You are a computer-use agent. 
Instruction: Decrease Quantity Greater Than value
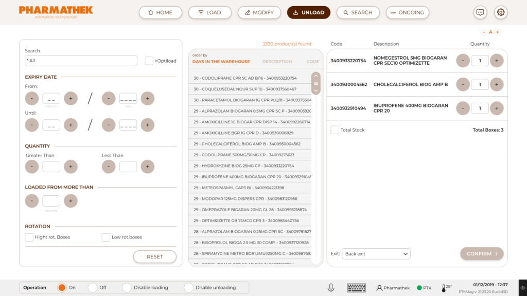32,166
